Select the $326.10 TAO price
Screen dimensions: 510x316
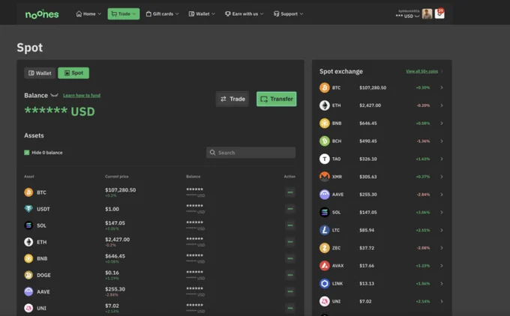[367, 159]
